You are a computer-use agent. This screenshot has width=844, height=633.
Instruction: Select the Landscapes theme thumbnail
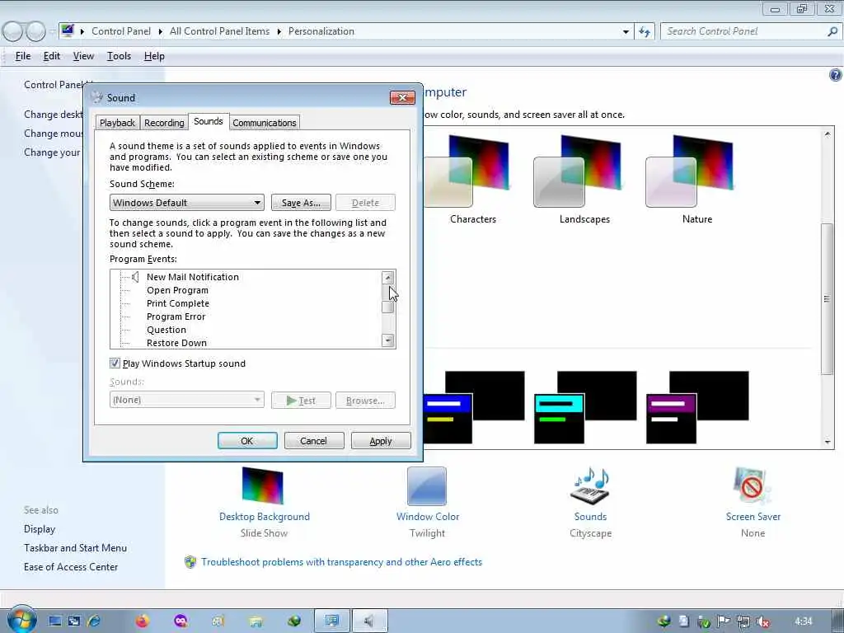pos(577,171)
